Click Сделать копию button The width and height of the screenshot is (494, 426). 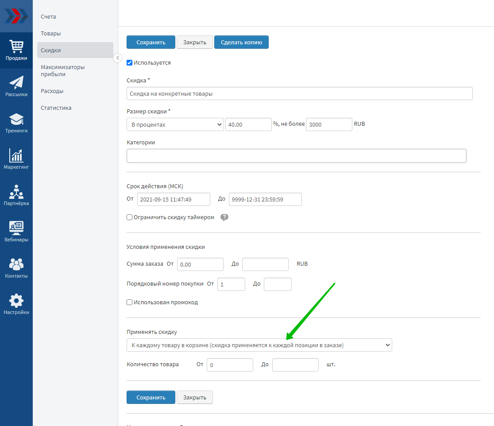241,43
